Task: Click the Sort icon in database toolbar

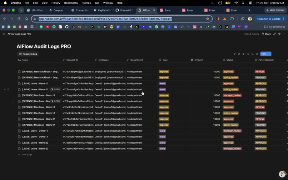Action: (239, 54)
